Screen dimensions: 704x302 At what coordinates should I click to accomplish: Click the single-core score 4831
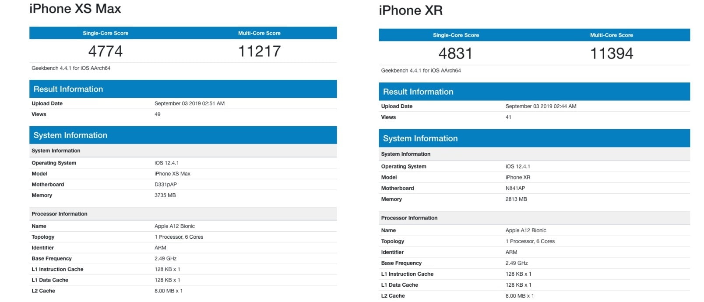tap(455, 54)
